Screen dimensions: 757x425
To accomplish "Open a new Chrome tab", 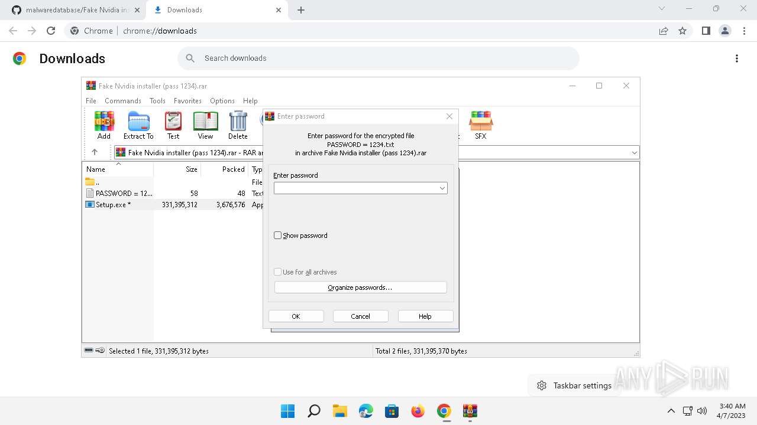I will click(x=301, y=10).
